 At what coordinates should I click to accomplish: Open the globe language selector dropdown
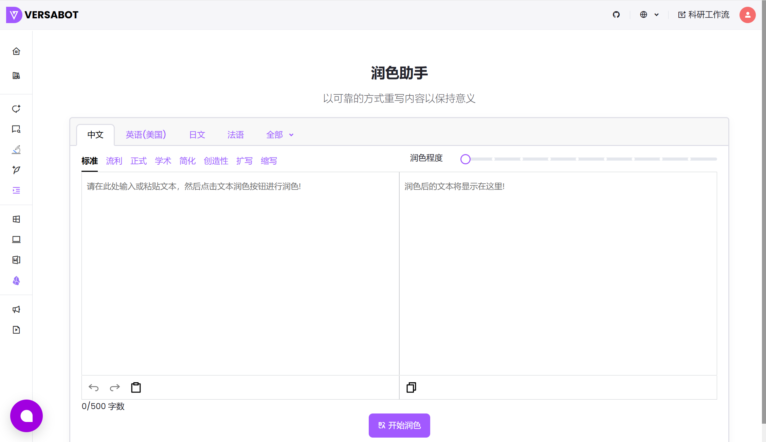(x=649, y=15)
